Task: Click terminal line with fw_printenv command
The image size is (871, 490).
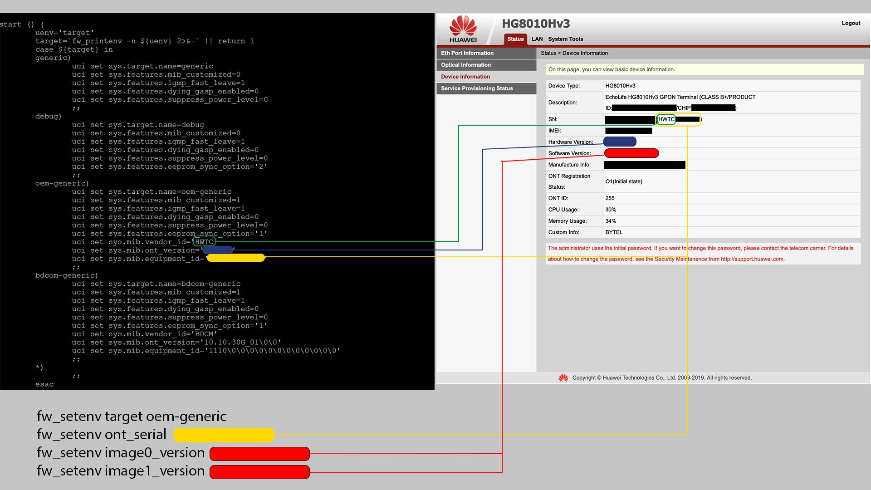Action: click(x=144, y=41)
